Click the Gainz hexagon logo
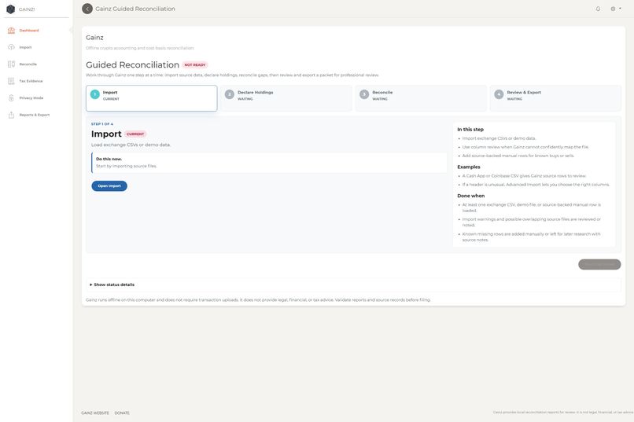The height and width of the screenshot is (422, 634). pyautogui.click(x=11, y=9)
